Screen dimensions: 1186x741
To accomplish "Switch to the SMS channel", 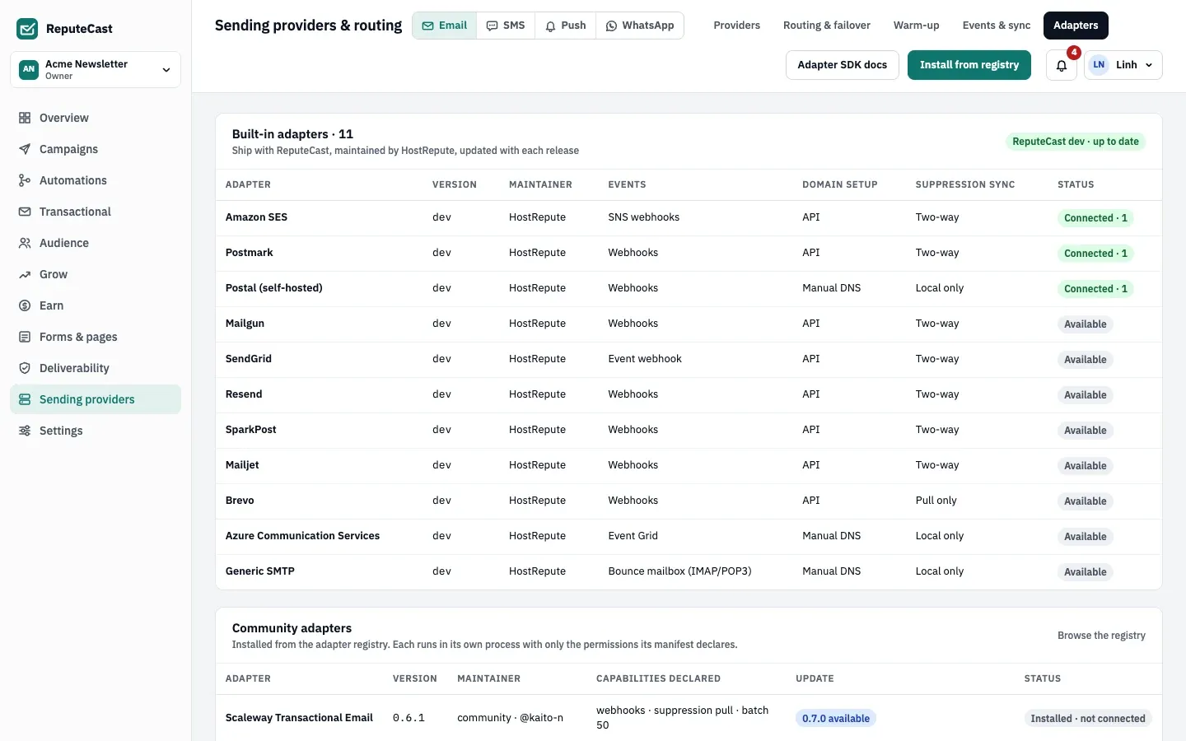I will tap(506, 26).
